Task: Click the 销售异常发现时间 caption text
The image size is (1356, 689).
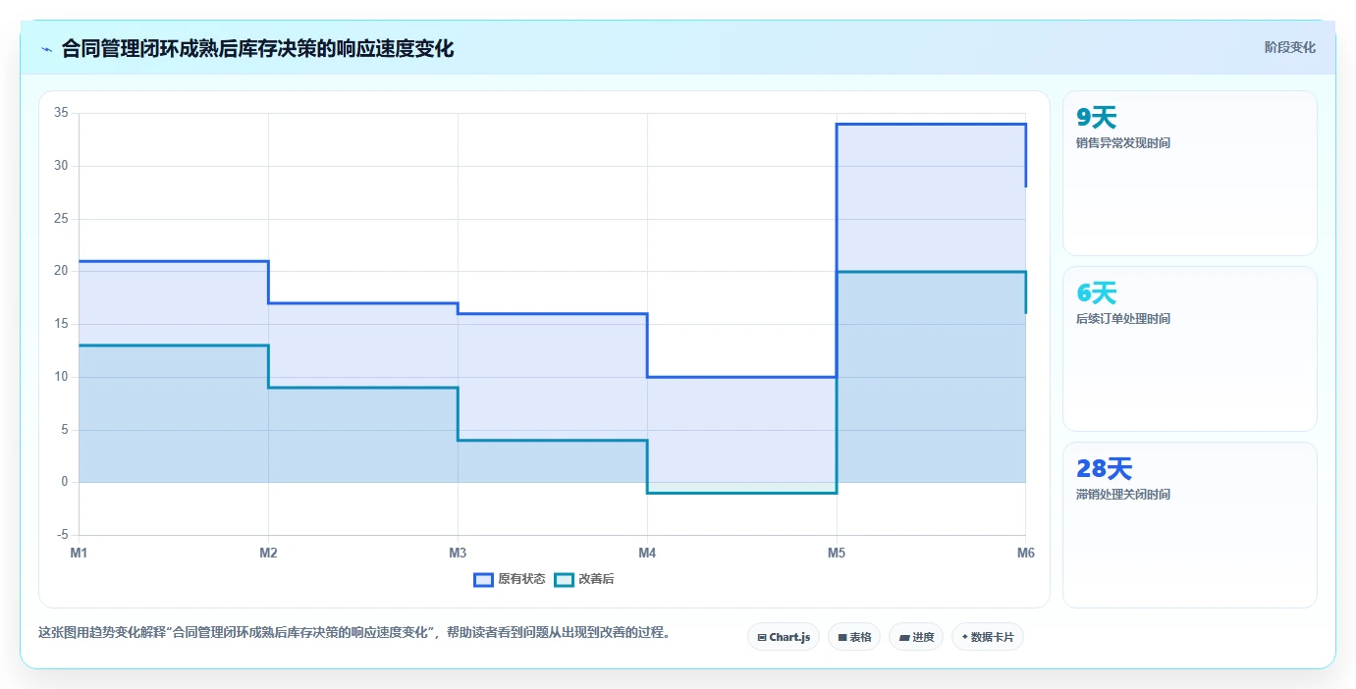Action: pyautogui.click(x=1123, y=143)
